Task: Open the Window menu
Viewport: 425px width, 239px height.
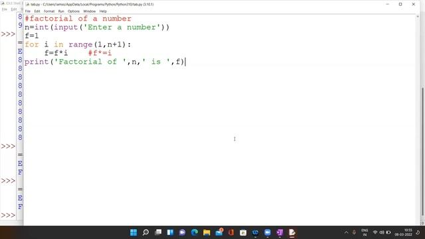Action: [x=90, y=11]
